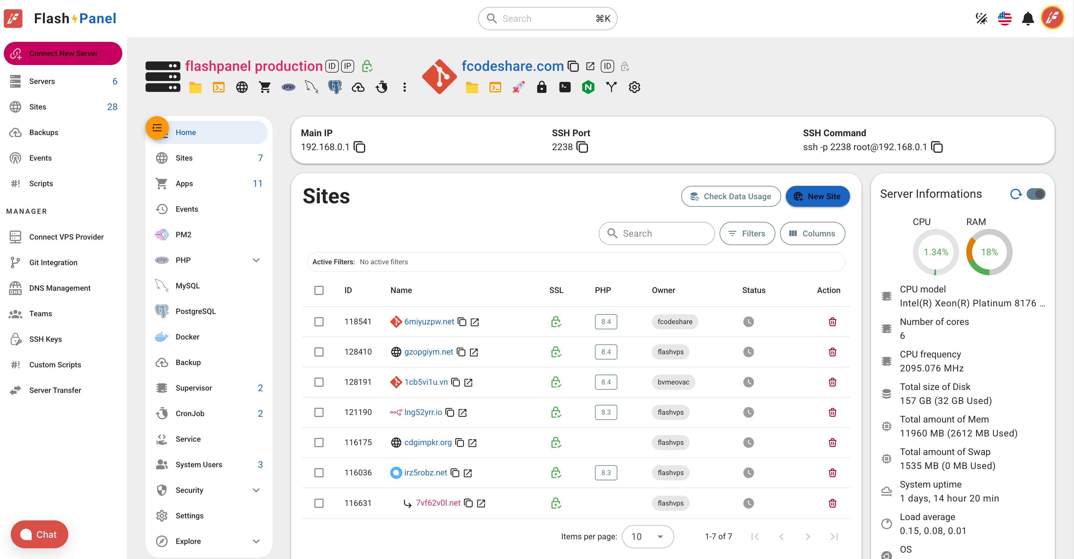
Task: Check the row for site 116631
Action: [x=319, y=503]
